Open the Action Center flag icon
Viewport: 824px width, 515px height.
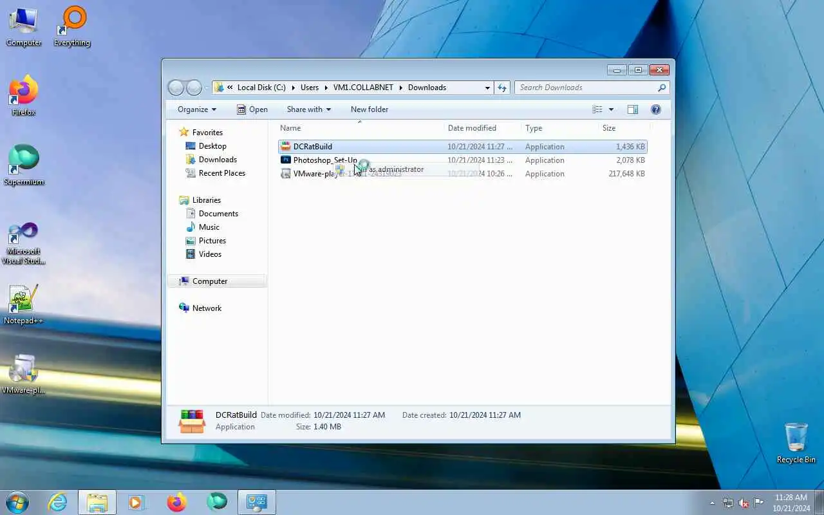759,503
